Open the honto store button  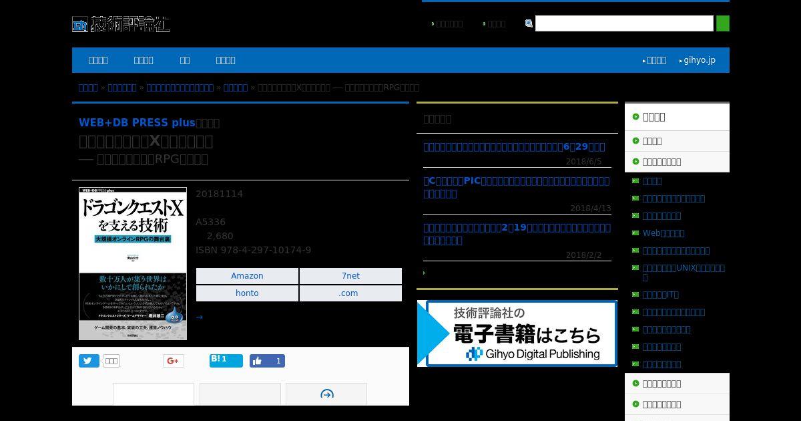pos(247,293)
